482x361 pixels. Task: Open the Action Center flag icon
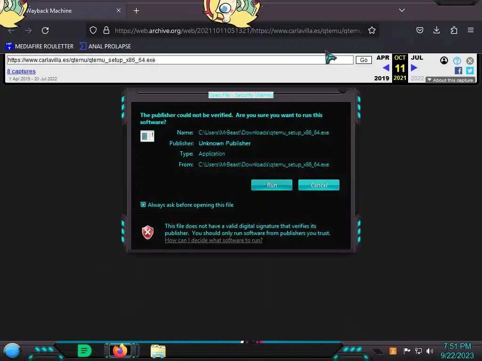[407, 351]
